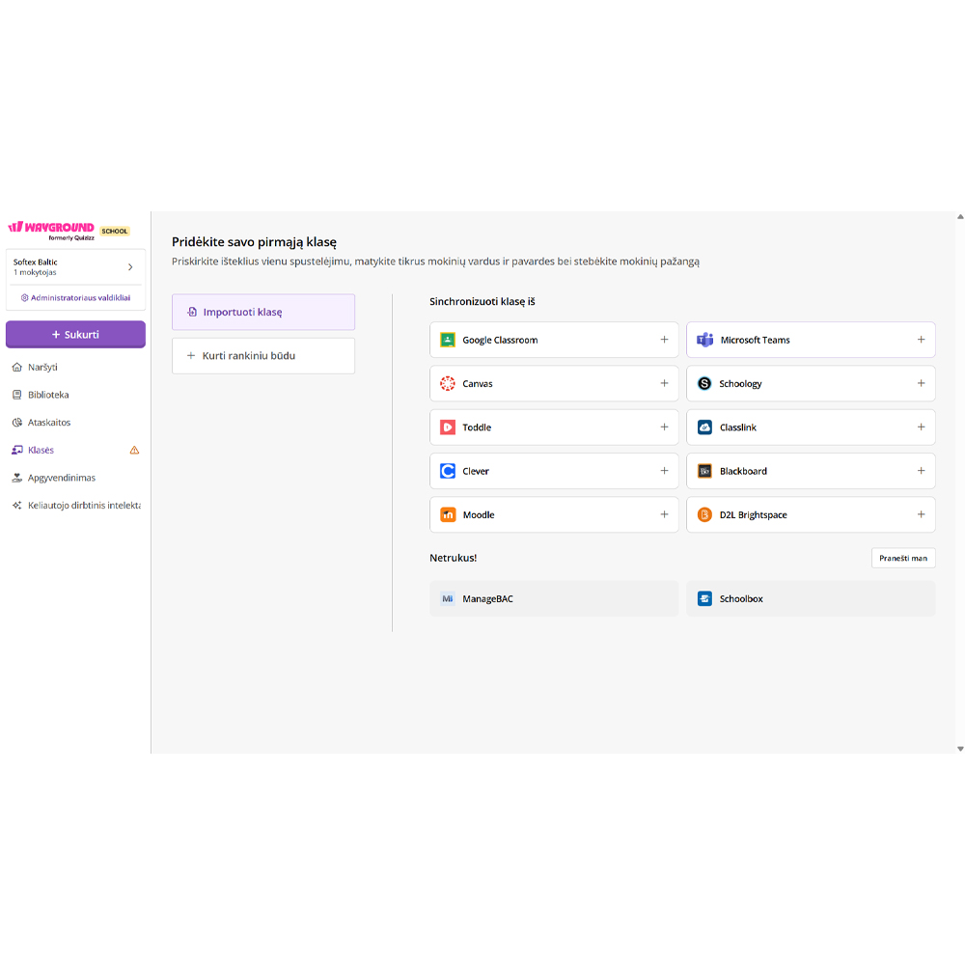965x965 pixels.
Task: Add Clever with its plus icon
Action: (664, 471)
